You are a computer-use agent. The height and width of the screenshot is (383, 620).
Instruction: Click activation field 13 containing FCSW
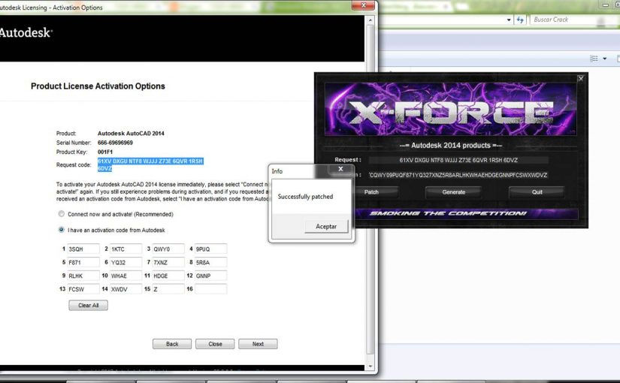tap(83, 289)
